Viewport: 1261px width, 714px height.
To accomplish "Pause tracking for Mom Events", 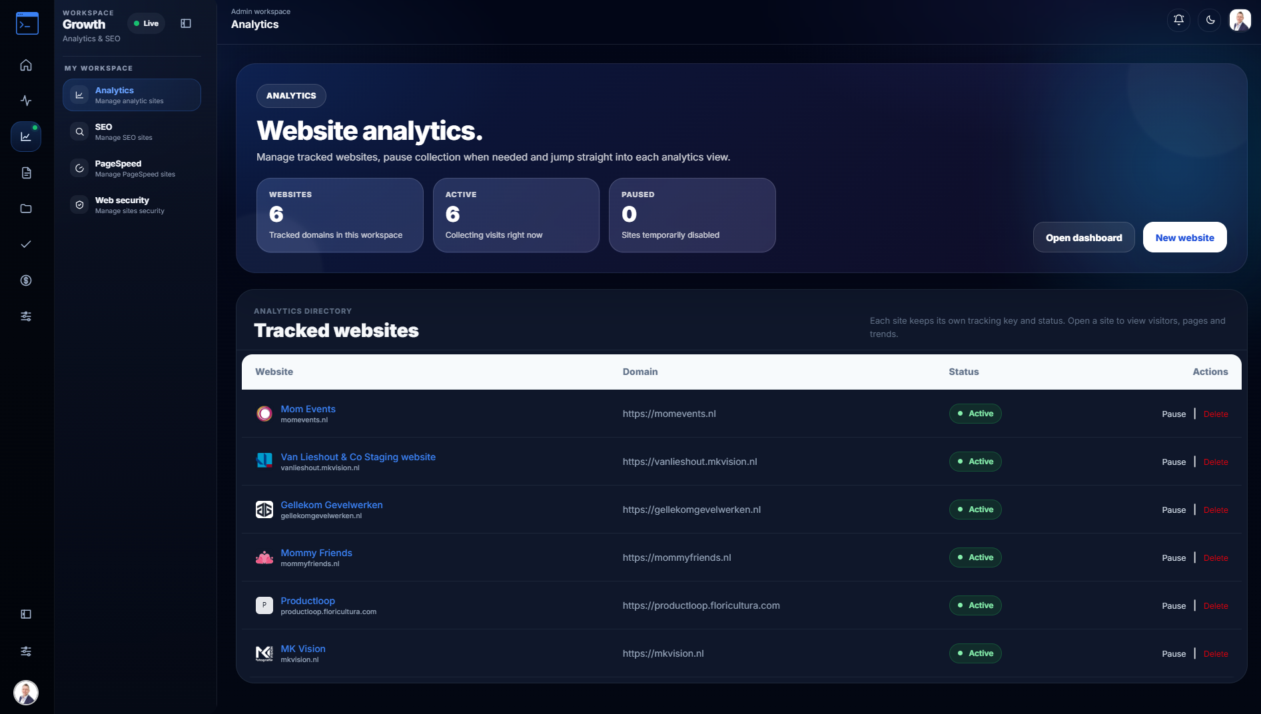I will [1174, 414].
